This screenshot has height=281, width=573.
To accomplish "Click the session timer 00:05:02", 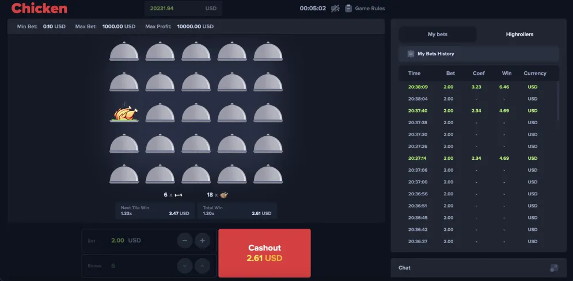I will coord(313,9).
